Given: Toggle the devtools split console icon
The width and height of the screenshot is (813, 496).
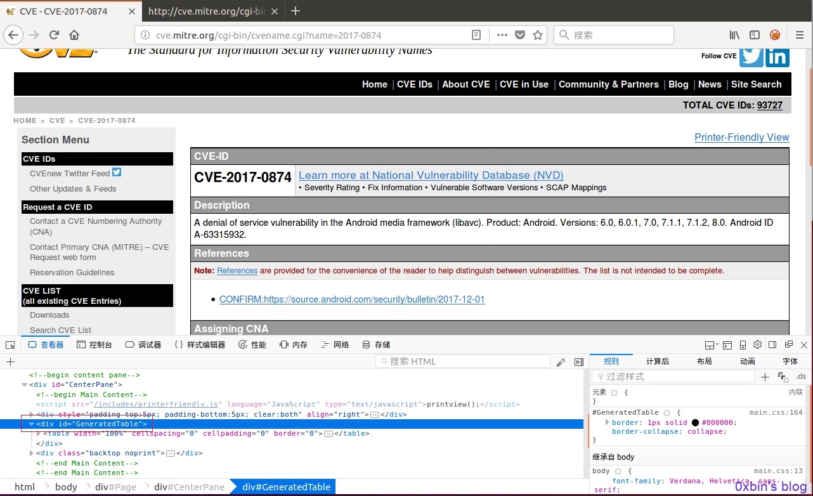Looking at the screenshot, I should (727, 345).
